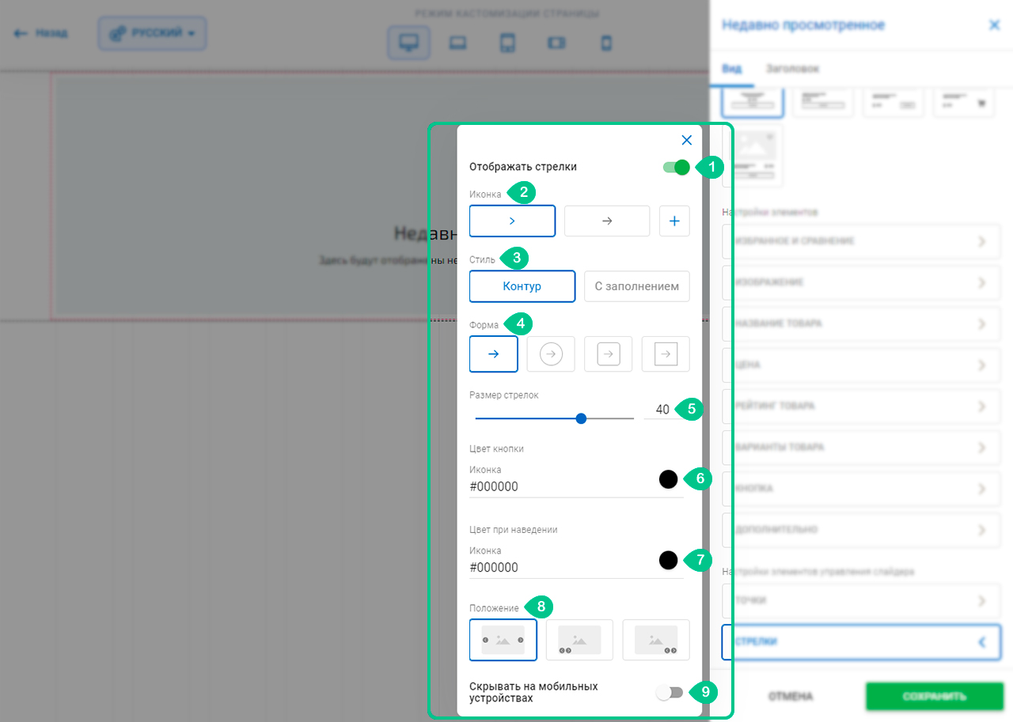Expand Кнопка settings row
This screenshot has height=722, width=1013.
coord(861,488)
